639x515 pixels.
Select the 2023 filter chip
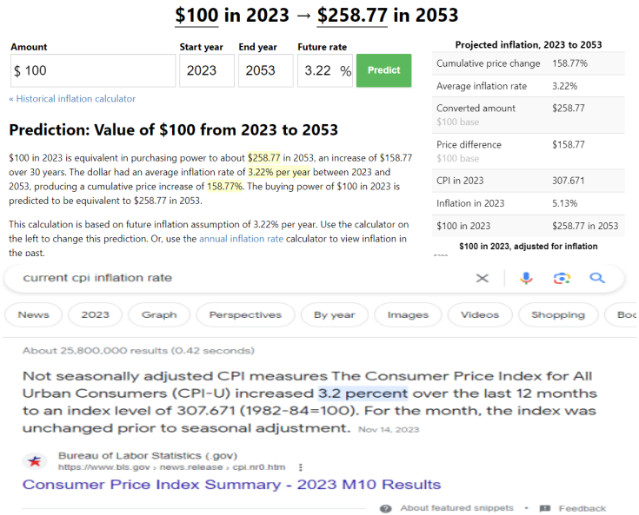95,314
